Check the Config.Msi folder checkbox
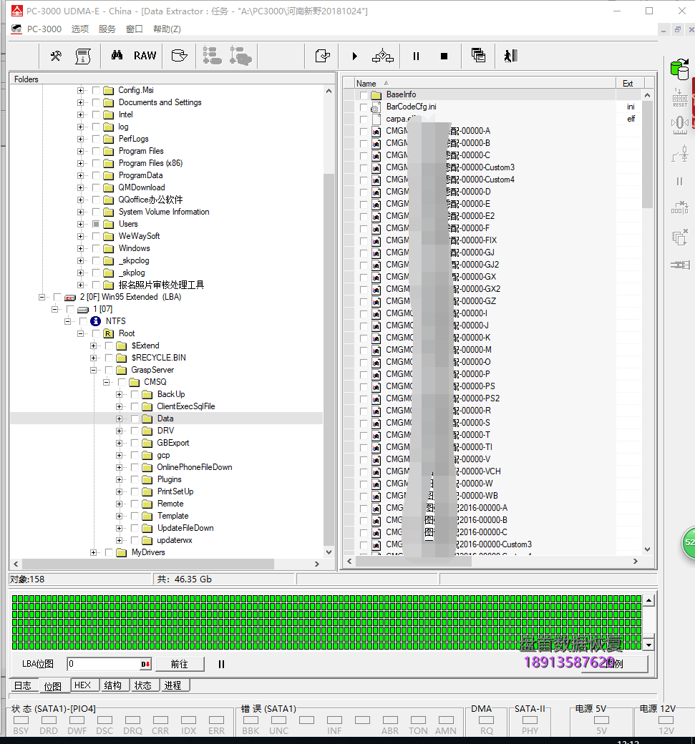695x744 pixels. tap(96, 90)
